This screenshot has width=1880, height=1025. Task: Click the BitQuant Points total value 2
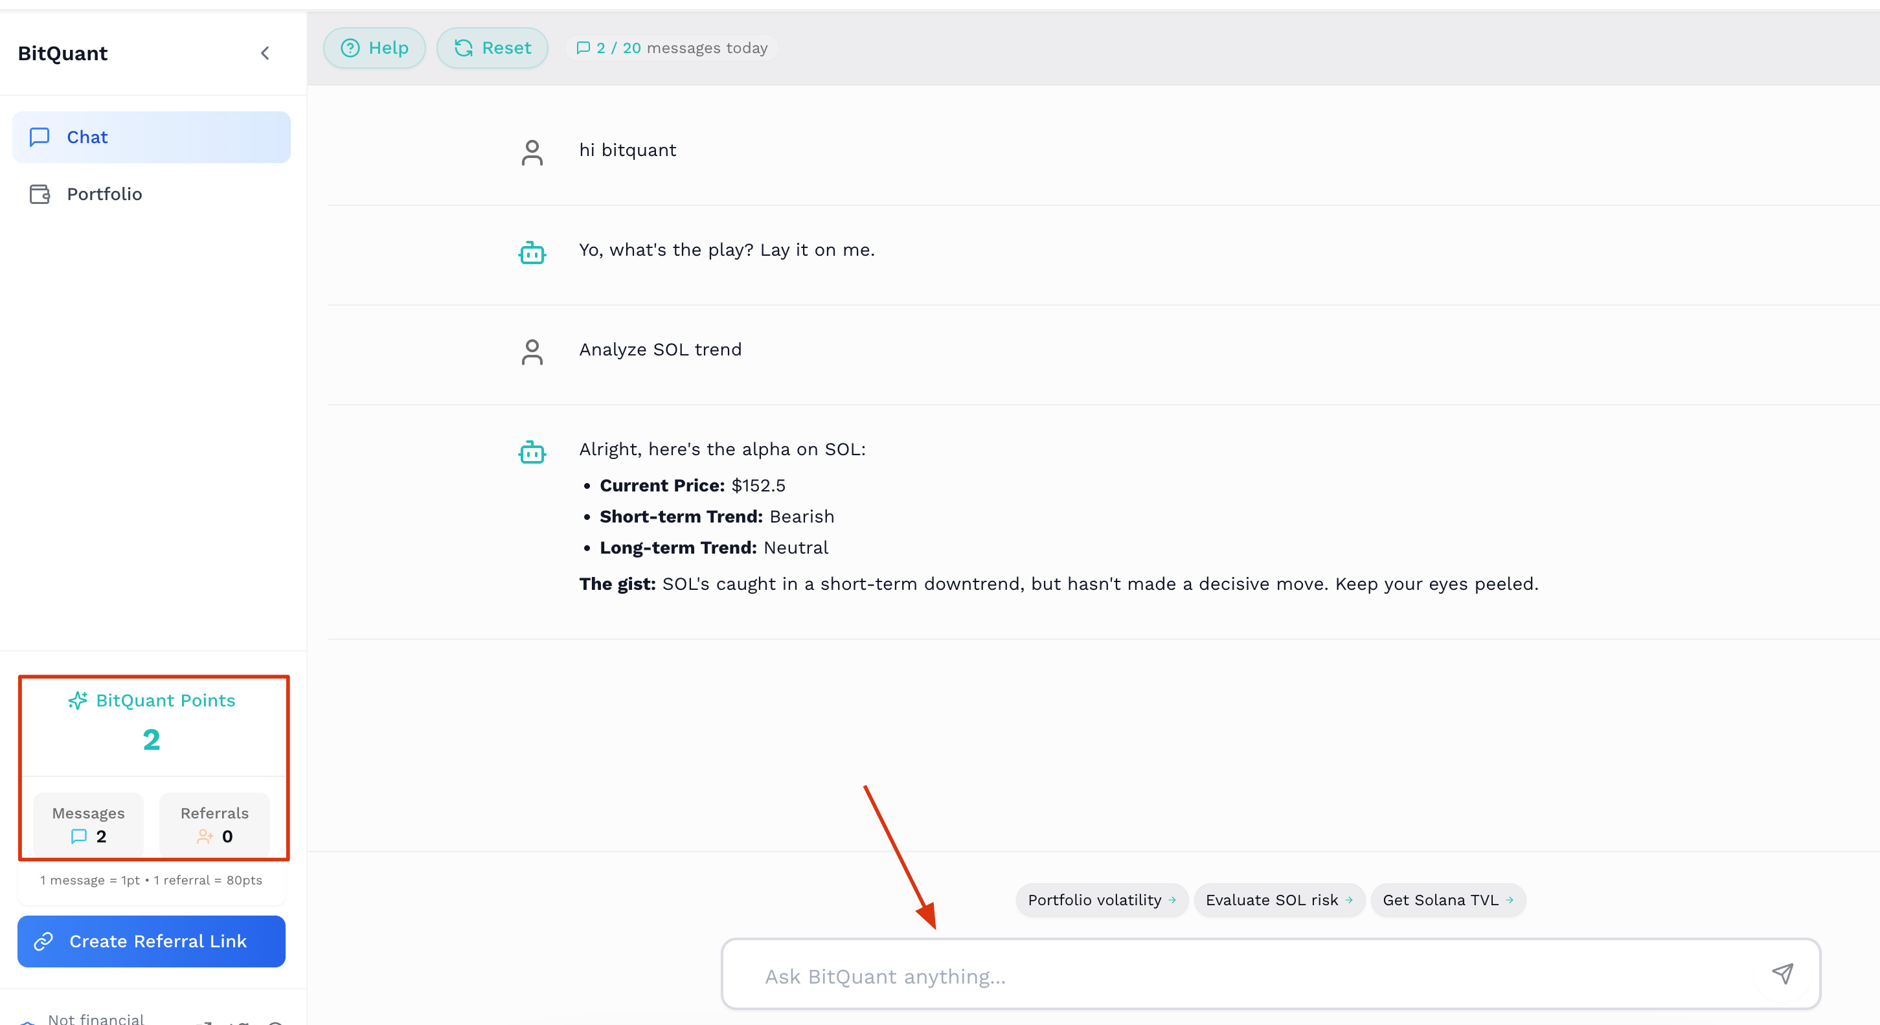[151, 739]
